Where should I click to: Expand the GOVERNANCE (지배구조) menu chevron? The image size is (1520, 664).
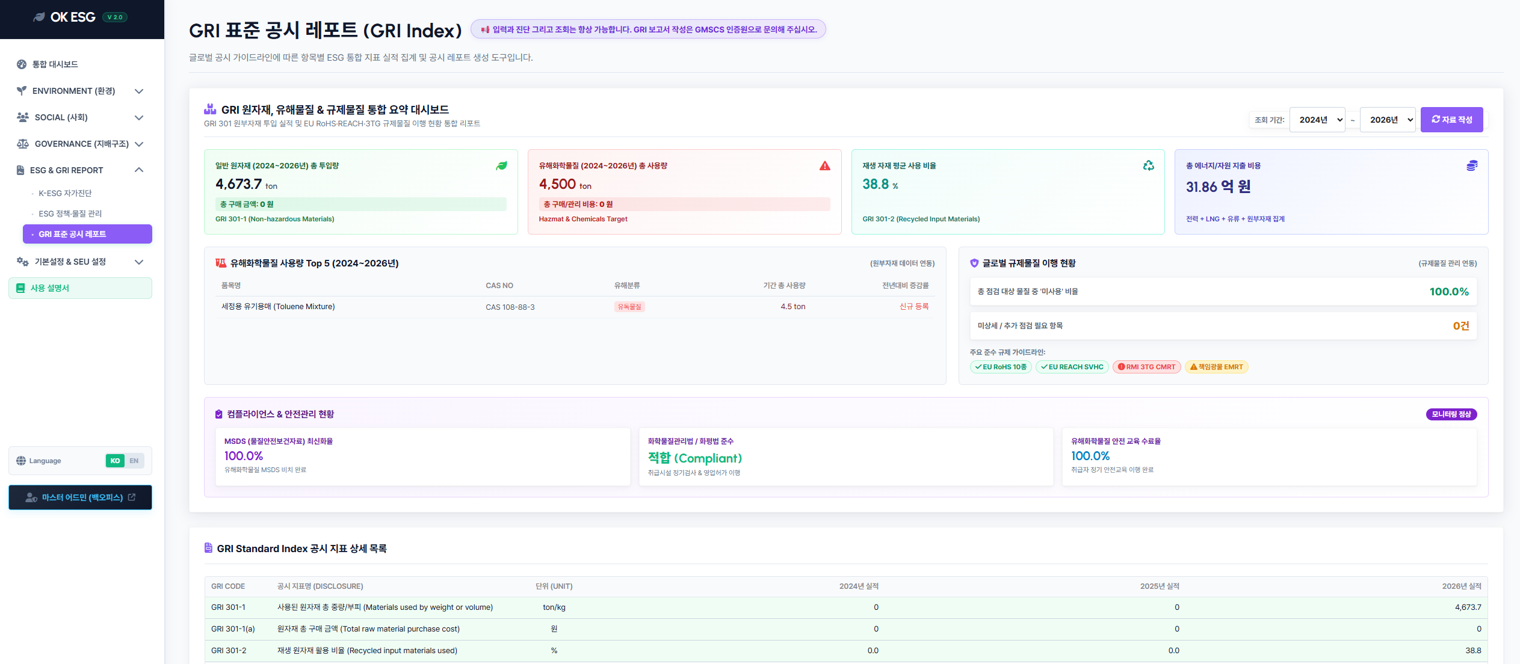pyautogui.click(x=139, y=144)
